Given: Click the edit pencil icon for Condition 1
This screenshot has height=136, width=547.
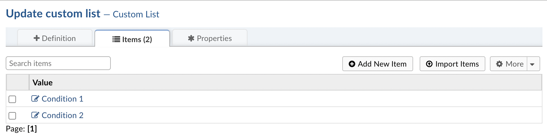Looking at the screenshot, I should pos(35,99).
